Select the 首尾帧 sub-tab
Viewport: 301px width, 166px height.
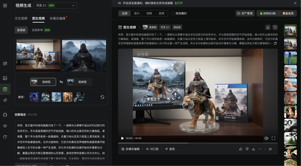tap(21, 30)
